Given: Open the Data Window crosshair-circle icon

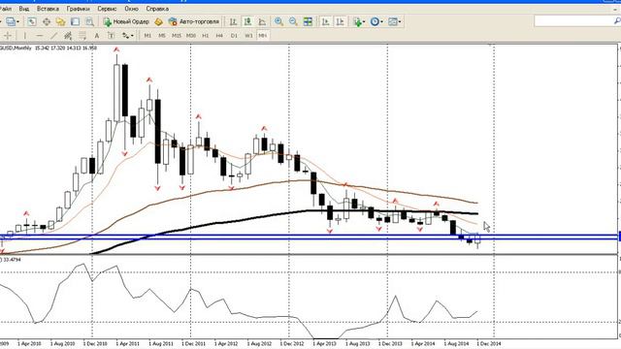Looking at the screenshot, I should pyautogui.click(x=47, y=21).
